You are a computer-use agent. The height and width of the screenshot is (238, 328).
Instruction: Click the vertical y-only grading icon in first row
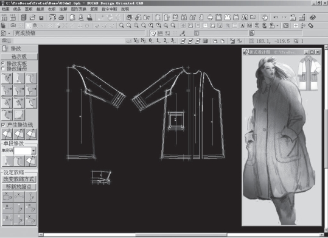tap(31, 197)
